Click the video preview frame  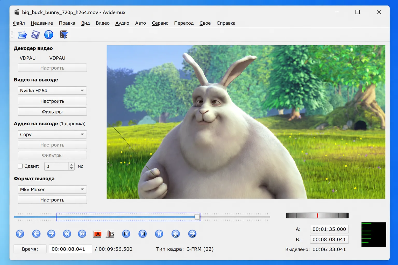click(x=246, y=122)
